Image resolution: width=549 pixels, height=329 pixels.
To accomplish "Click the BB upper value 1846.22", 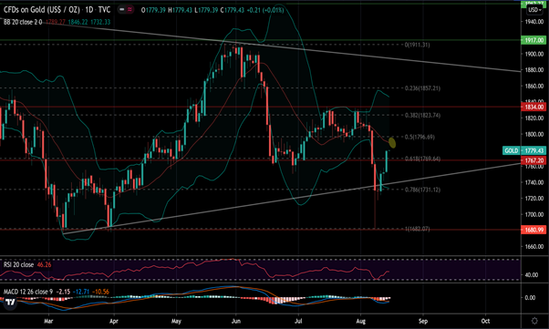I will (78, 22).
